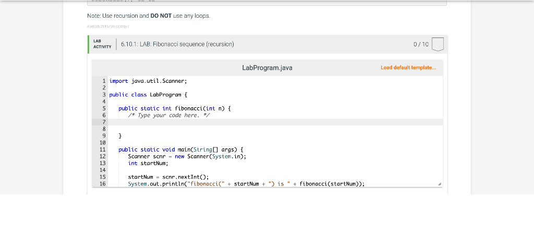Click line 5 'public static int fibonacci(int n)'
Screen dimensions: 534x239
[x=175, y=108]
